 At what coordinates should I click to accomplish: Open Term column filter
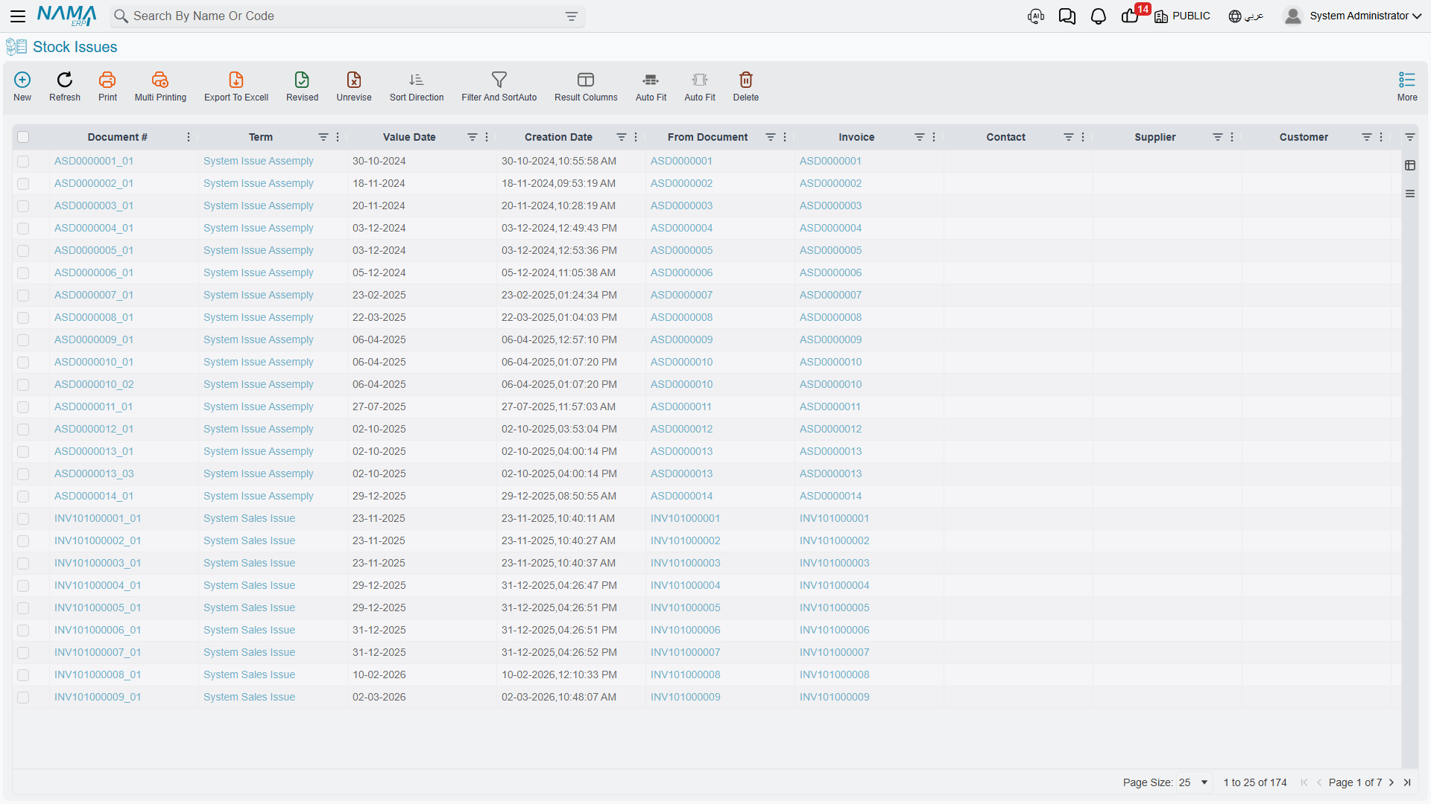tap(323, 137)
